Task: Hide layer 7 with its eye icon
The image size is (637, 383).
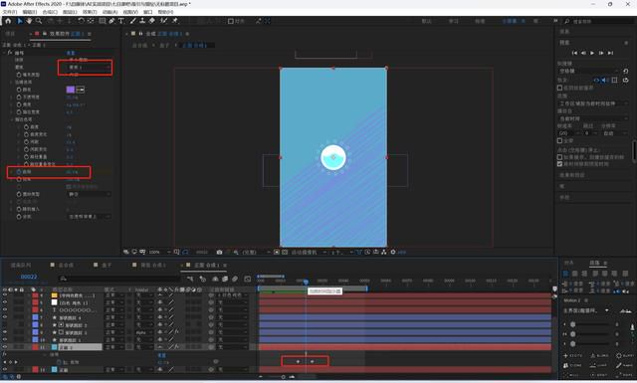Action: [x=5, y=317]
